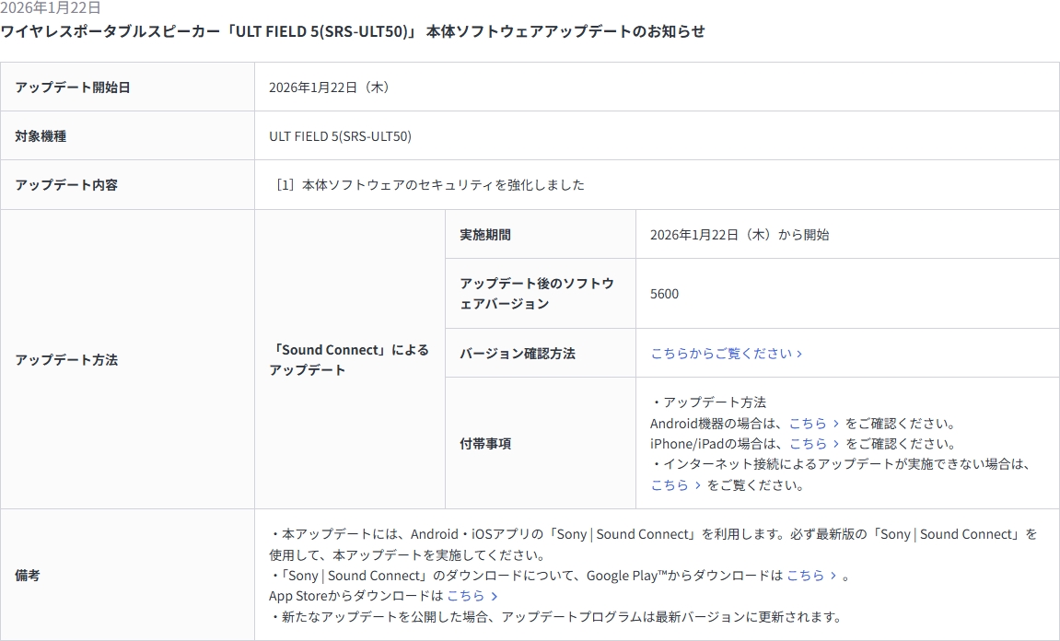This screenshot has width=1060, height=641.
Task: Open the Android update method こちら link
Action: (x=808, y=424)
